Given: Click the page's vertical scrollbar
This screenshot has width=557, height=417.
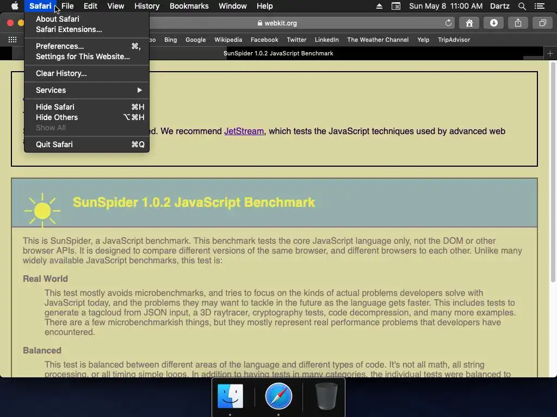Looking at the screenshot, I should point(553,172).
